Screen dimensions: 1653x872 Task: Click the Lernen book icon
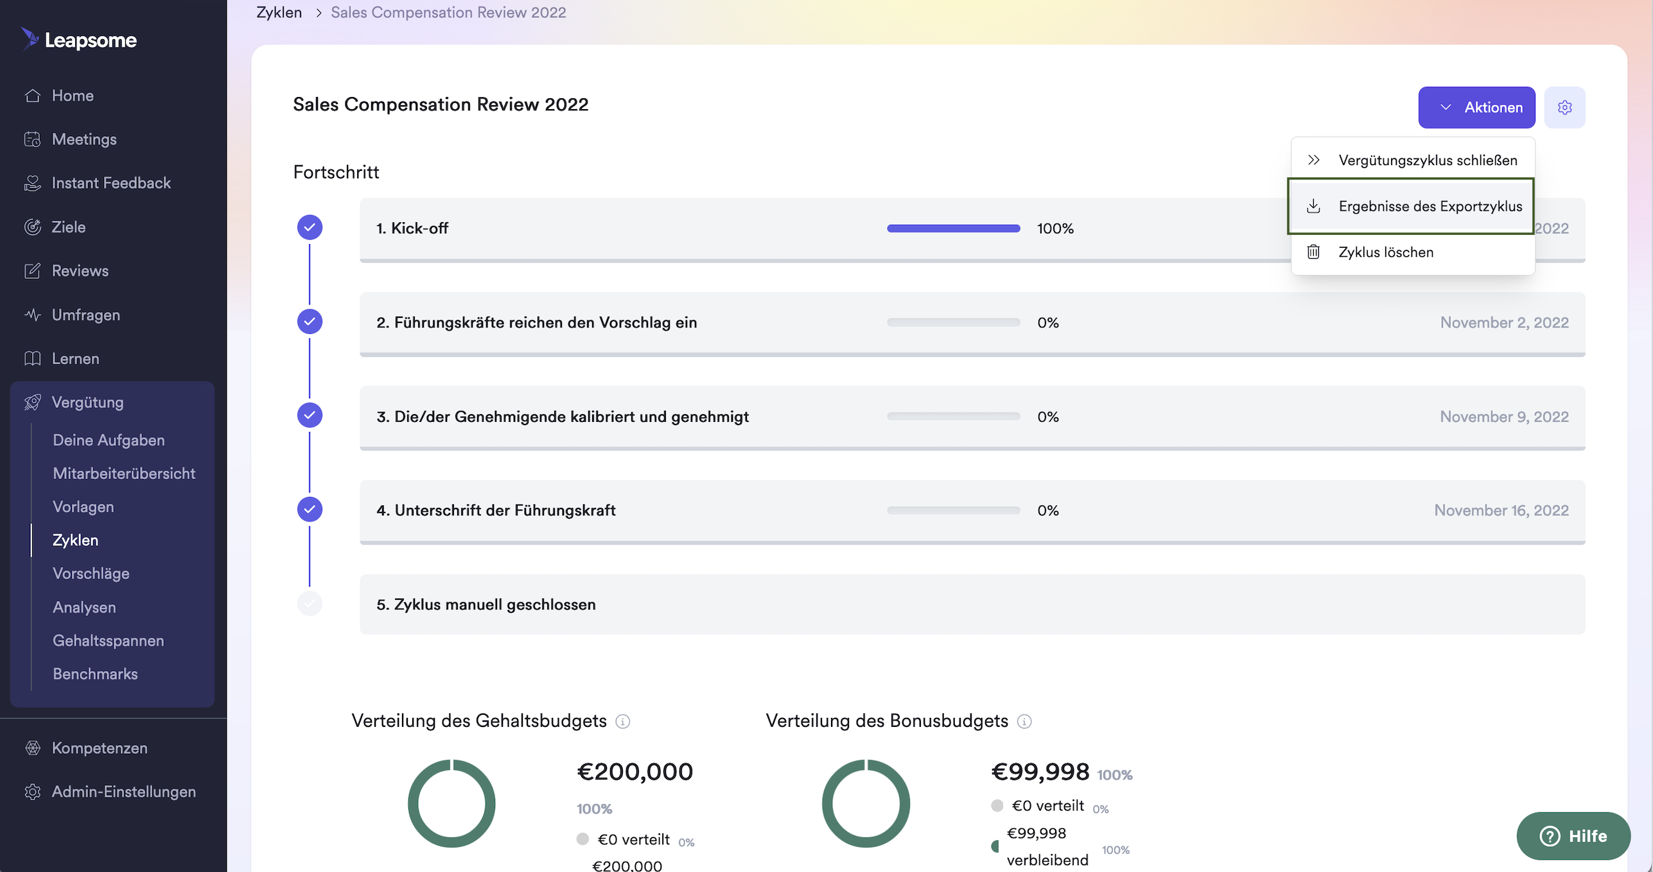point(33,358)
